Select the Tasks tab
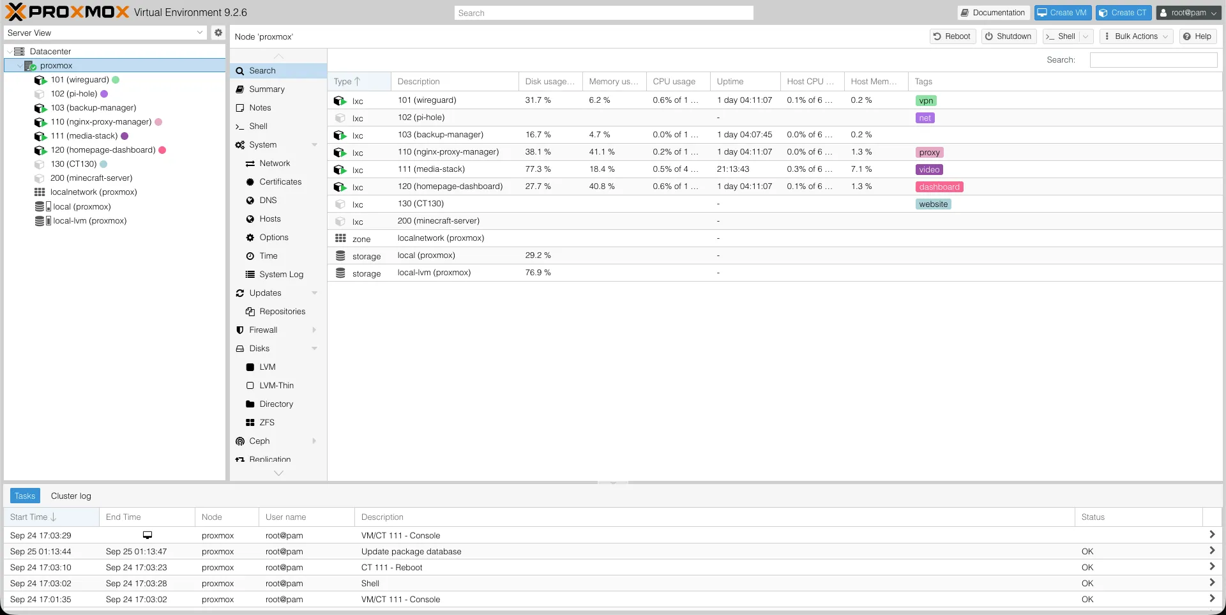This screenshot has height=615, width=1226. (x=25, y=496)
